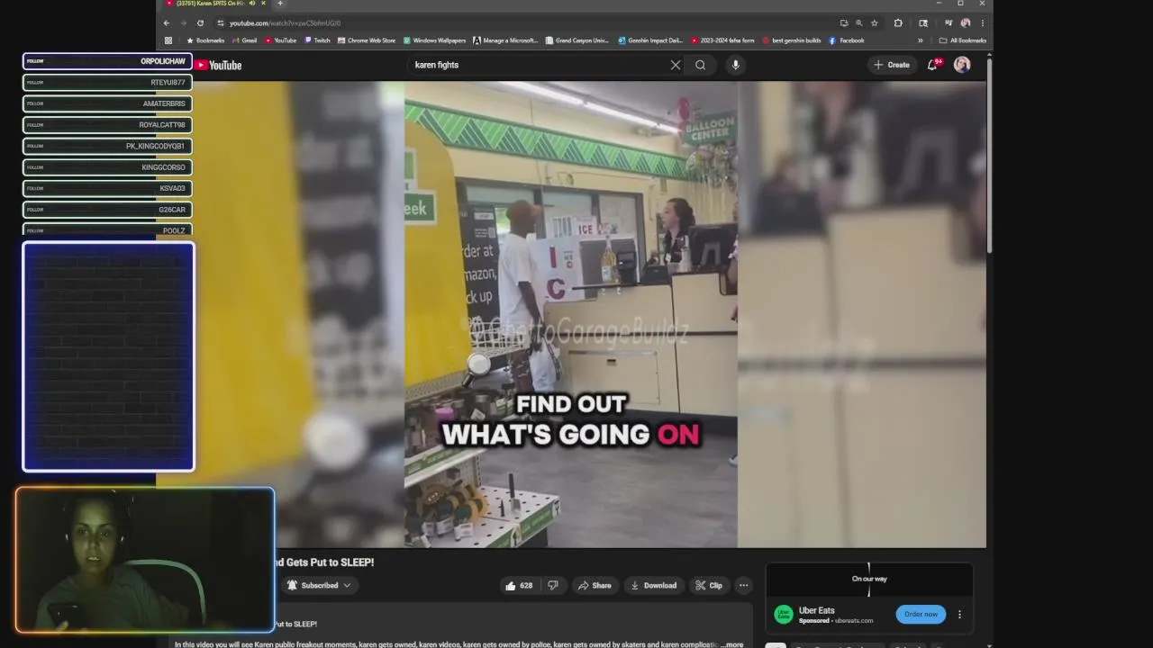The image size is (1153, 648).
Task: Click the YouTube logo home icon
Action: pyautogui.click(x=219, y=65)
